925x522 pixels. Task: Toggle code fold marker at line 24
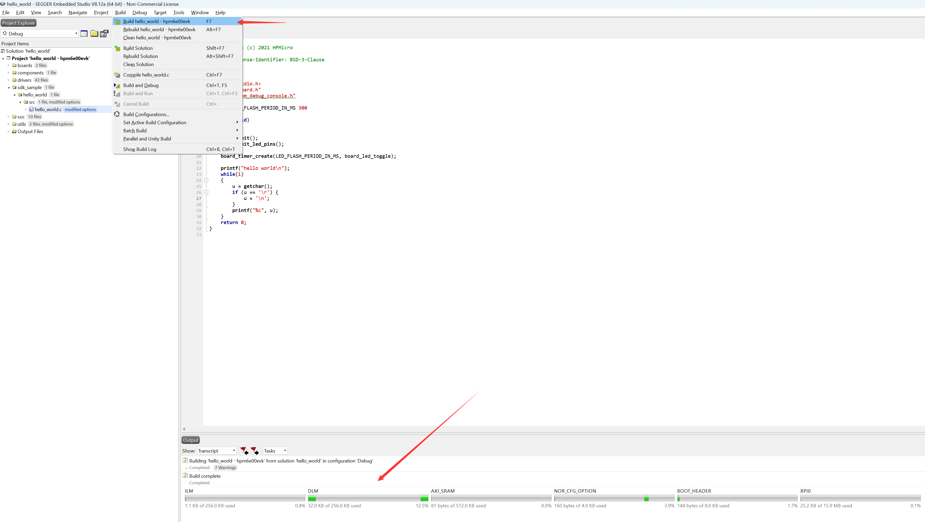(x=206, y=180)
